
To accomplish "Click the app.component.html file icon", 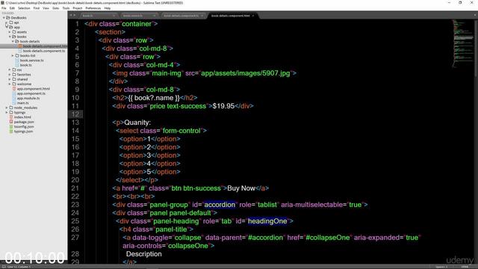I will tap(14, 89).
